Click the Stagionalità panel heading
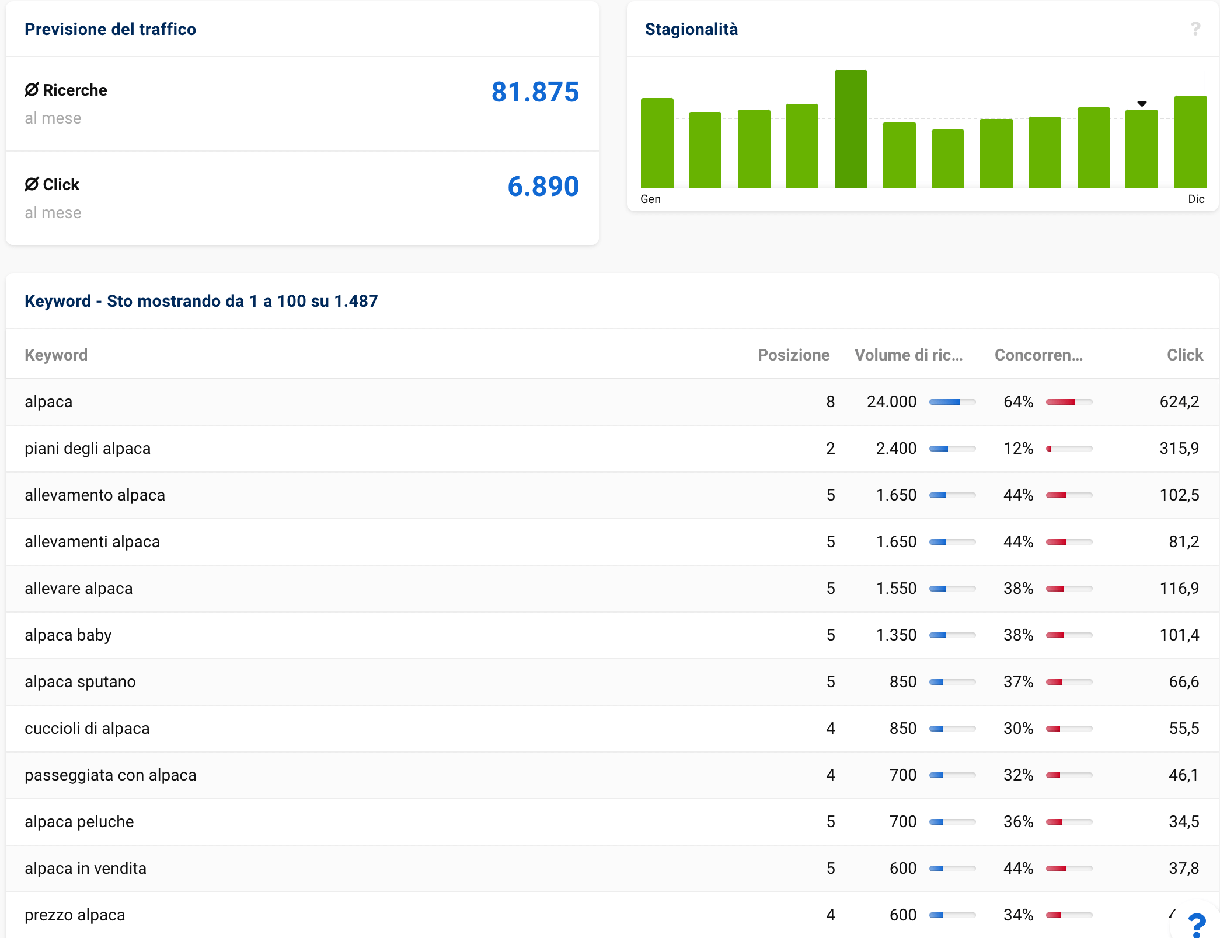The image size is (1220, 938). coord(691,29)
